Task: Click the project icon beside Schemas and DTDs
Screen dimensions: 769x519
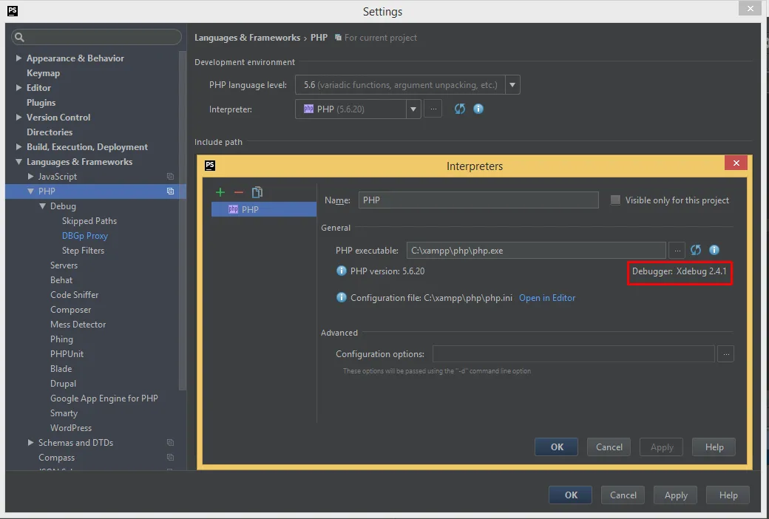Action: click(x=170, y=442)
